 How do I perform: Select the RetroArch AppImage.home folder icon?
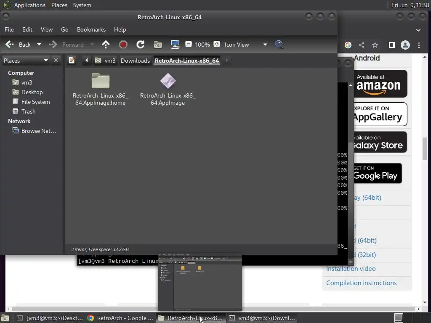(x=100, y=81)
